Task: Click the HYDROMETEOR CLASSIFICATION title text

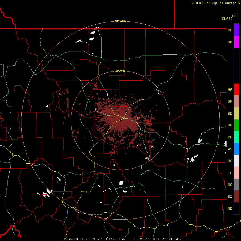Action: tap(94, 239)
